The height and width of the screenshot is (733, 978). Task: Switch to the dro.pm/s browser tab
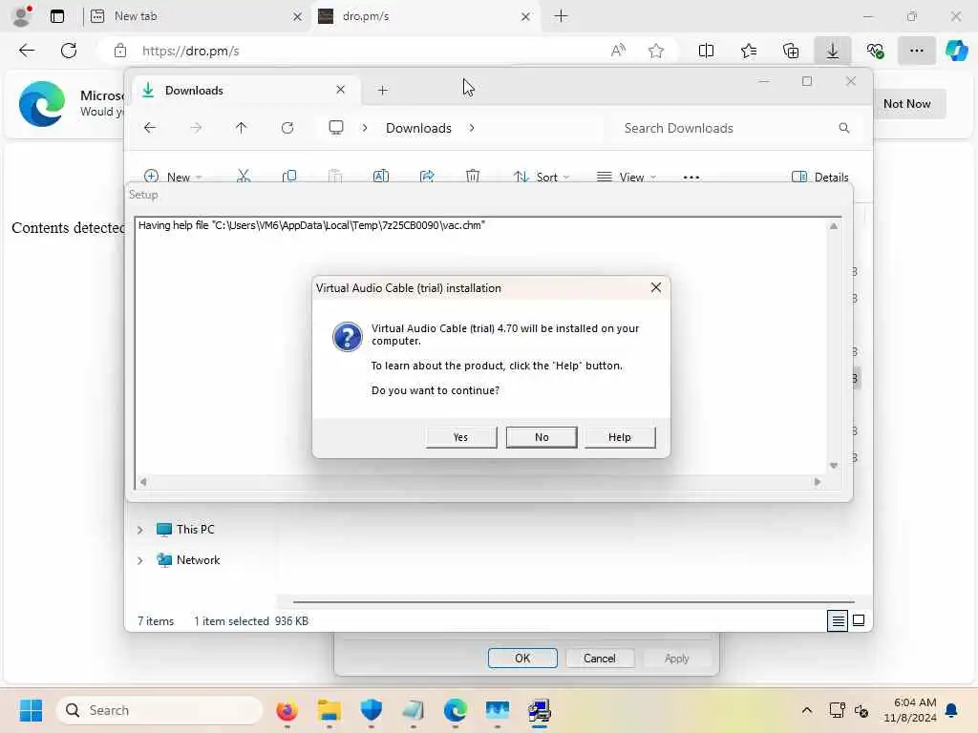click(424, 16)
